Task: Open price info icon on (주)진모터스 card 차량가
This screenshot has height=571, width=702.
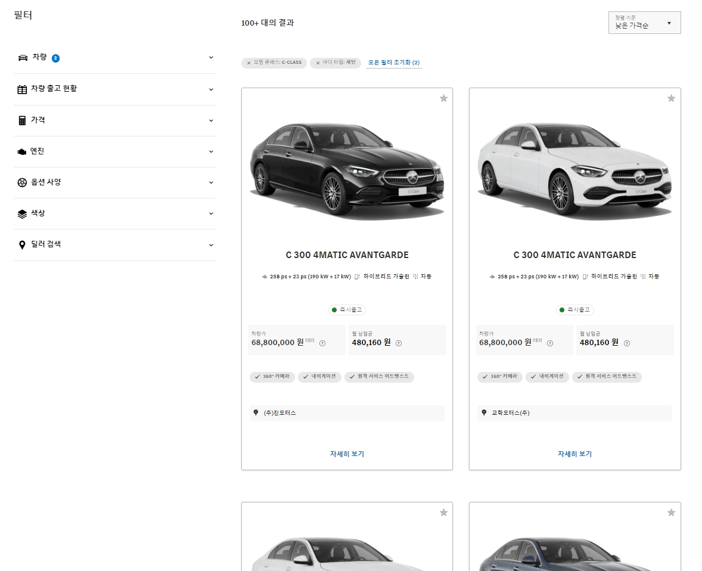Action: (x=322, y=343)
